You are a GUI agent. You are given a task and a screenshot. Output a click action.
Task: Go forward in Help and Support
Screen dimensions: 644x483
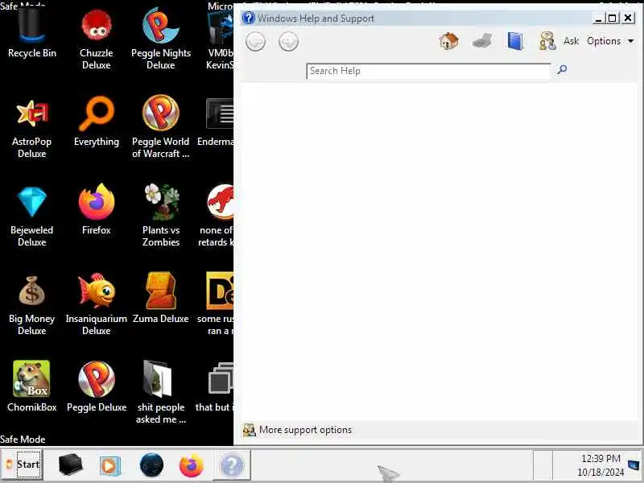coord(288,42)
